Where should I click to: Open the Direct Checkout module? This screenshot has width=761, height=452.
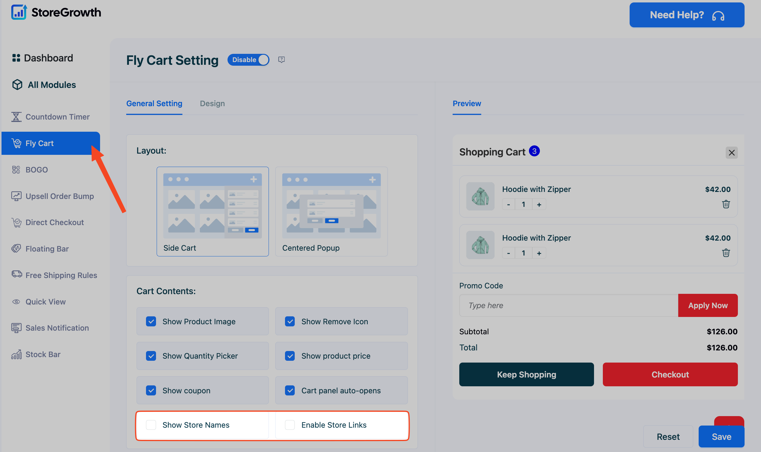(x=54, y=222)
